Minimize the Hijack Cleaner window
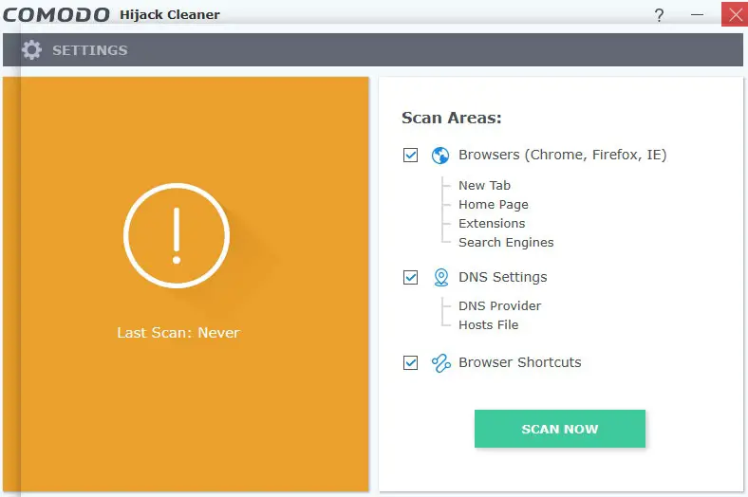 click(697, 15)
